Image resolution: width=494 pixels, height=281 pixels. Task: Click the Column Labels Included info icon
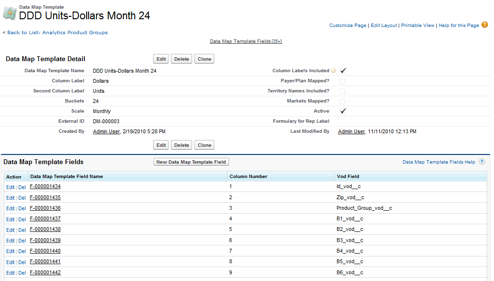[x=334, y=71]
